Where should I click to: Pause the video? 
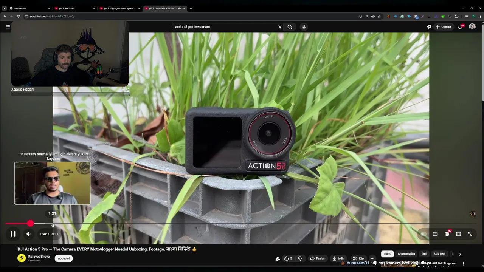(x=13, y=234)
